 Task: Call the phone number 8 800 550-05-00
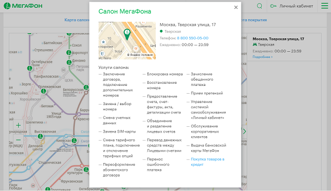pos(193,38)
